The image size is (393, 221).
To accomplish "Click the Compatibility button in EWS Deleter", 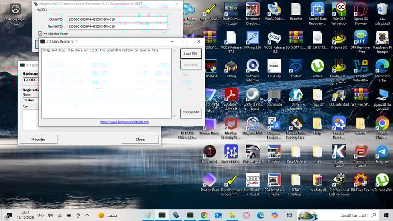I will [x=191, y=112].
